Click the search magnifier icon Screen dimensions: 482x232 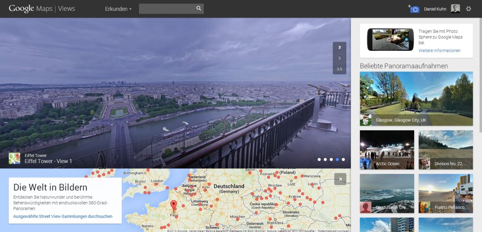pos(198,8)
